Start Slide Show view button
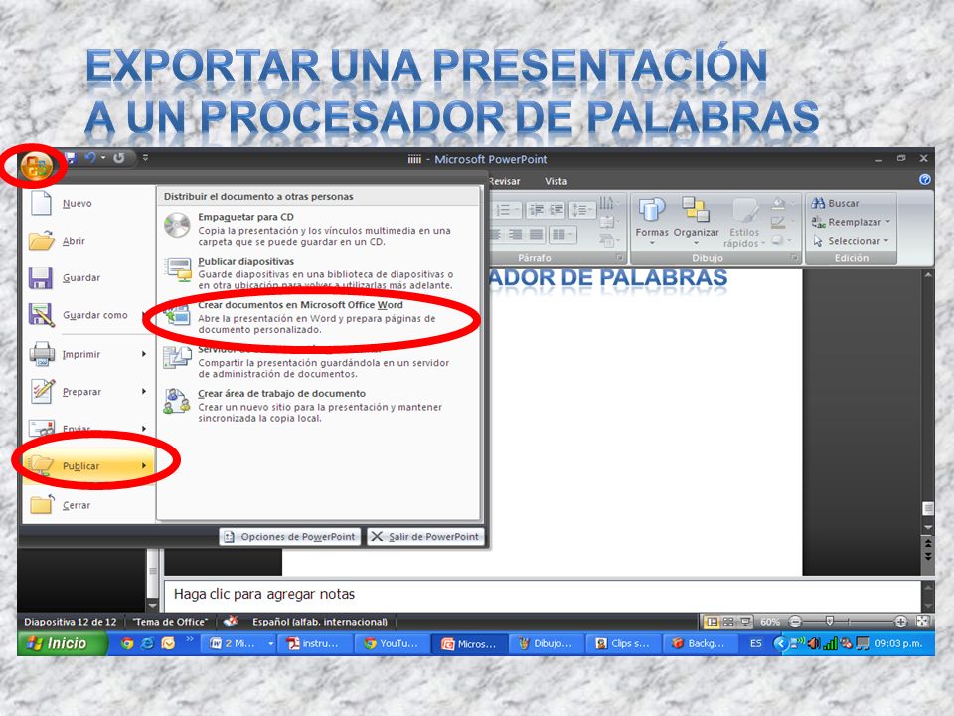 pos(745,622)
